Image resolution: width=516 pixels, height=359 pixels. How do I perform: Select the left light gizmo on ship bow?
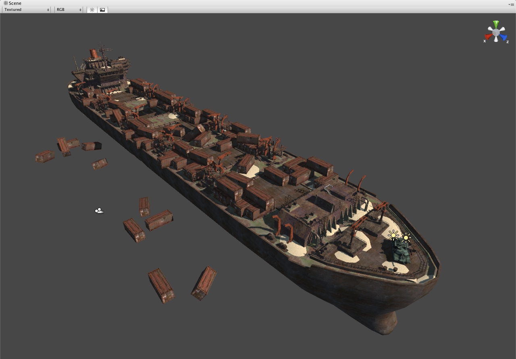[393, 235]
